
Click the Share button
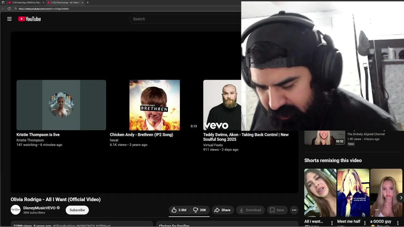click(223, 210)
